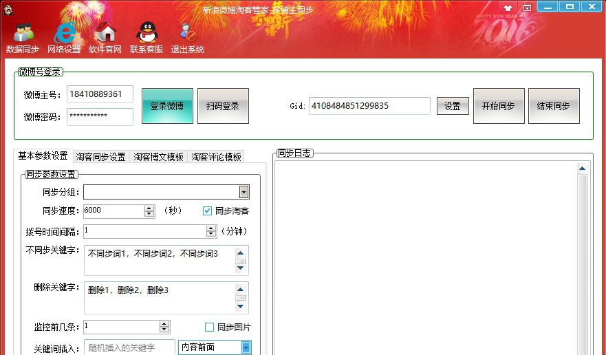Decrease 同步速度 with down arrow
The width and height of the screenshot is (606, 355).
[x=149, y=214]
